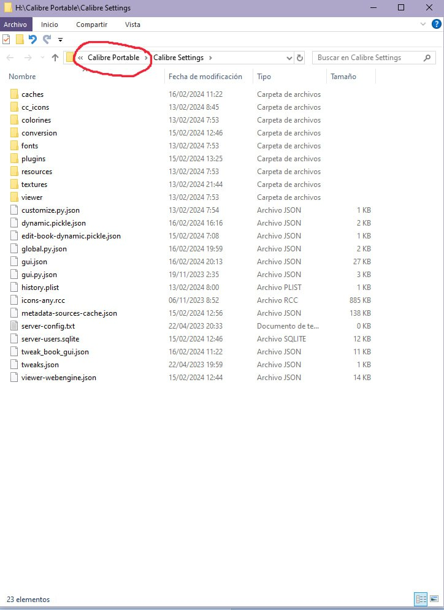Image resolution: width=444 pixels, height=610 pixels.
Task: Click the 885 KB size cell
Action: [361, 300]
